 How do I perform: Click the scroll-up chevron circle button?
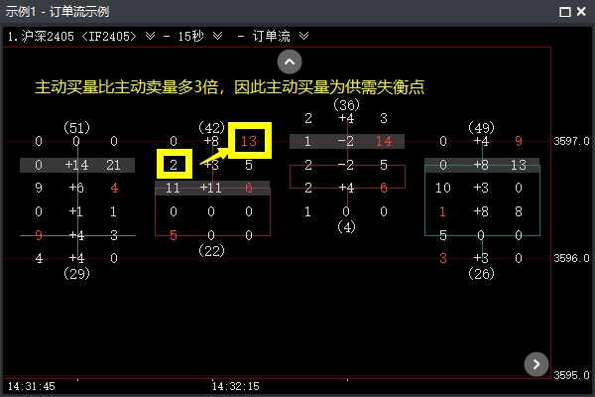click(x=289, y=62)
